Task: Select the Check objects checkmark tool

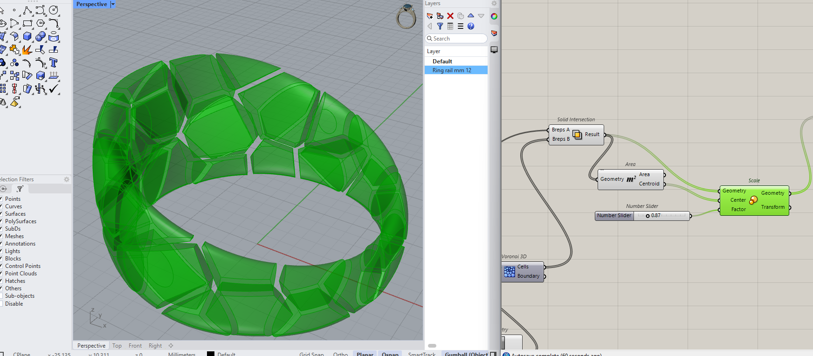Action: tap(54, 89)
